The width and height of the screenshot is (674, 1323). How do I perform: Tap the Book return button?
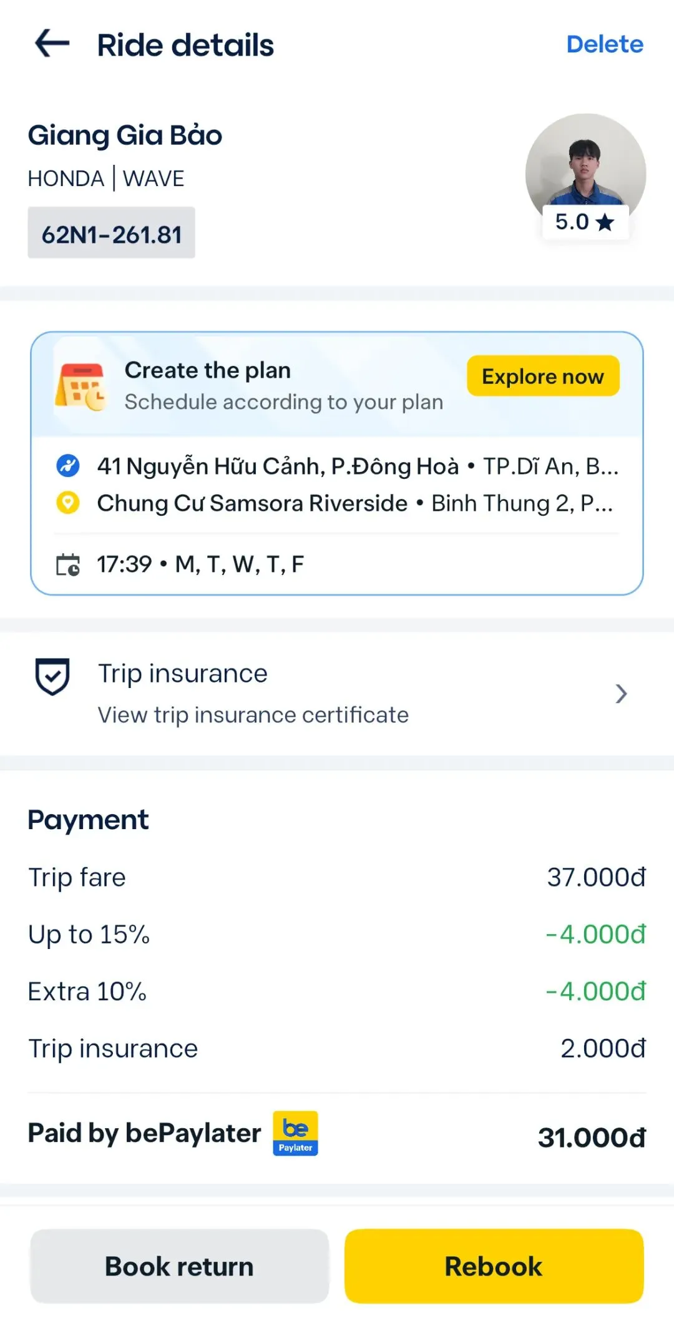click(180, 1266)
